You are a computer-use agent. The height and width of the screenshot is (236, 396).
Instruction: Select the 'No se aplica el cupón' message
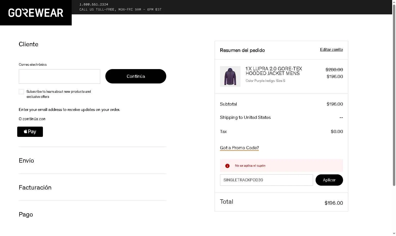[250, 166]
